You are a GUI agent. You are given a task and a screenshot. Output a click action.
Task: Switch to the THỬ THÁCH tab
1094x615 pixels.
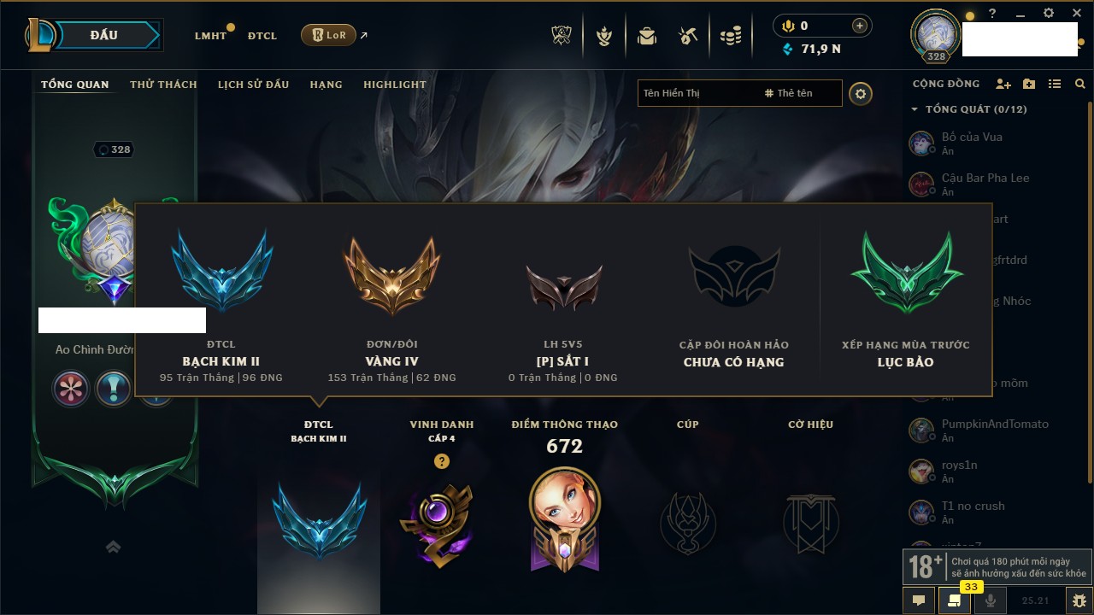tap(163, 85)
